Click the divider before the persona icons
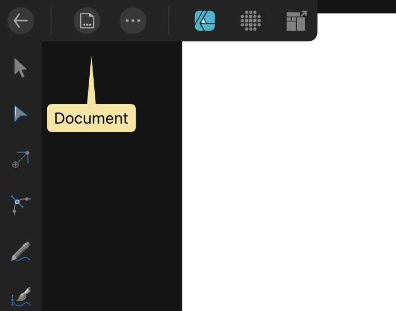This screenshot has width=396, height=311. point(169,21)
